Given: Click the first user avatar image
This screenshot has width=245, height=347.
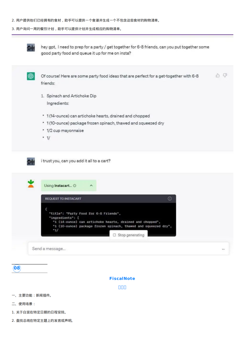Looking at the screenshot, I should [x=31, y=48].
